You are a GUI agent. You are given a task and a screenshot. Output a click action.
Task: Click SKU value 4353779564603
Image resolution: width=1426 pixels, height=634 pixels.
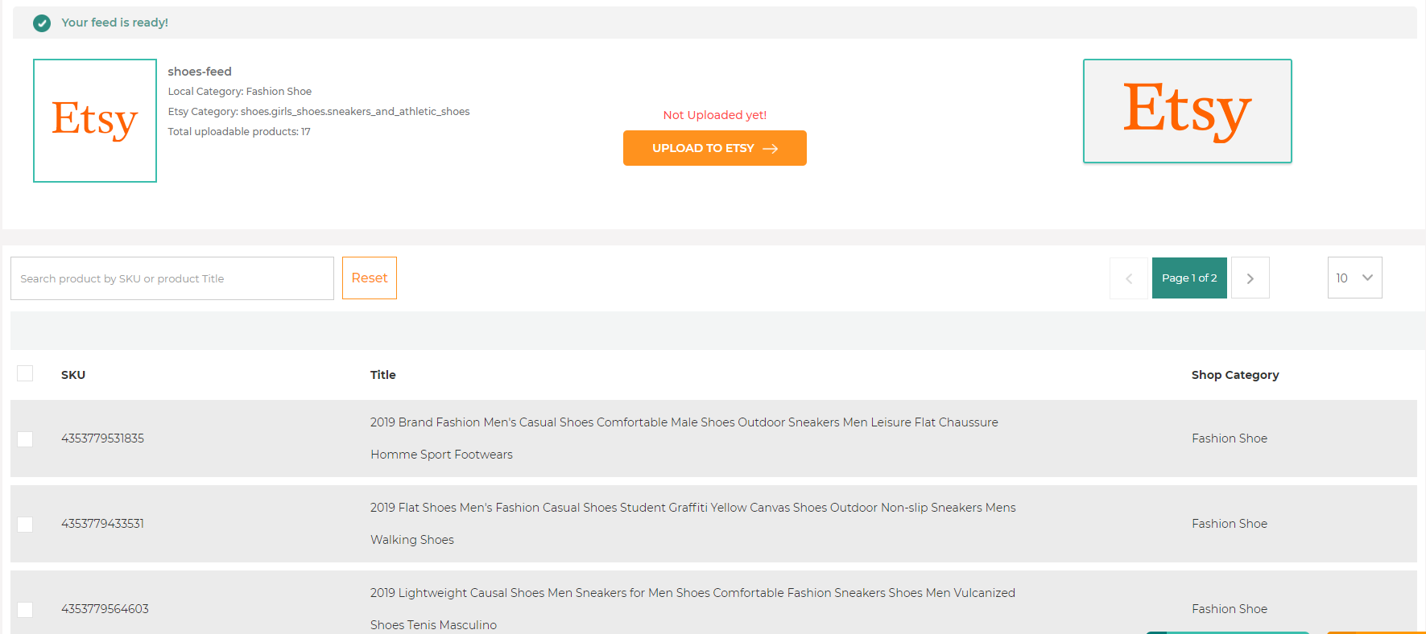(x=105, y=609)
